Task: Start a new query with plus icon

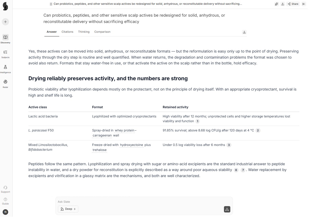Action: [x=5, y=22]
